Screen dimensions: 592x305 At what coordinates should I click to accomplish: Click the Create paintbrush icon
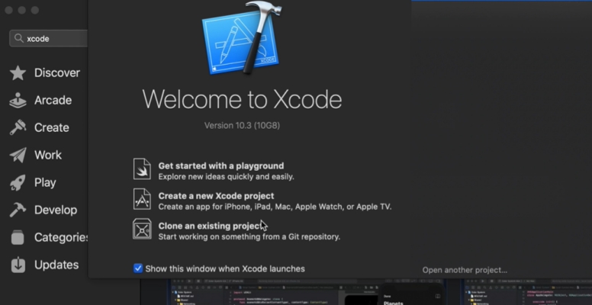(x=18, y=127)
